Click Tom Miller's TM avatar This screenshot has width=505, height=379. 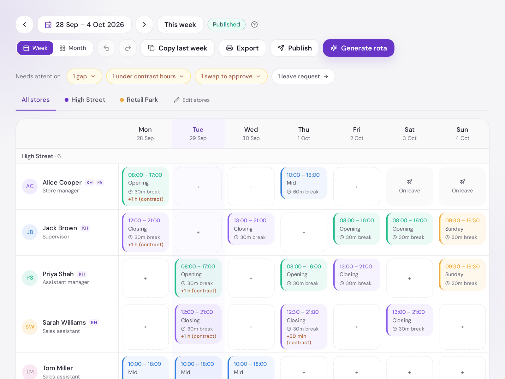point(30,372)
